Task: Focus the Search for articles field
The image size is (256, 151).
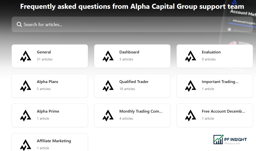Action: (x=132, y=24)
